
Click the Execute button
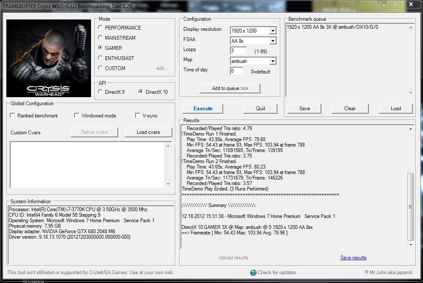(203, 109)
